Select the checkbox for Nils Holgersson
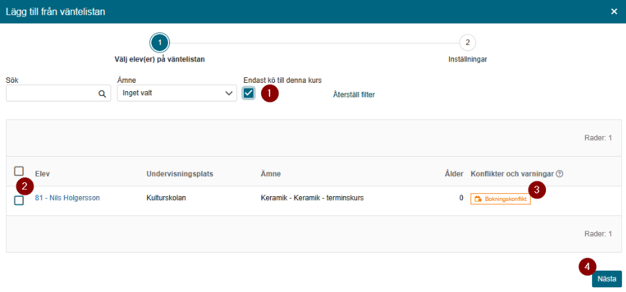This screenshot has width=626, height=292. 19,201
